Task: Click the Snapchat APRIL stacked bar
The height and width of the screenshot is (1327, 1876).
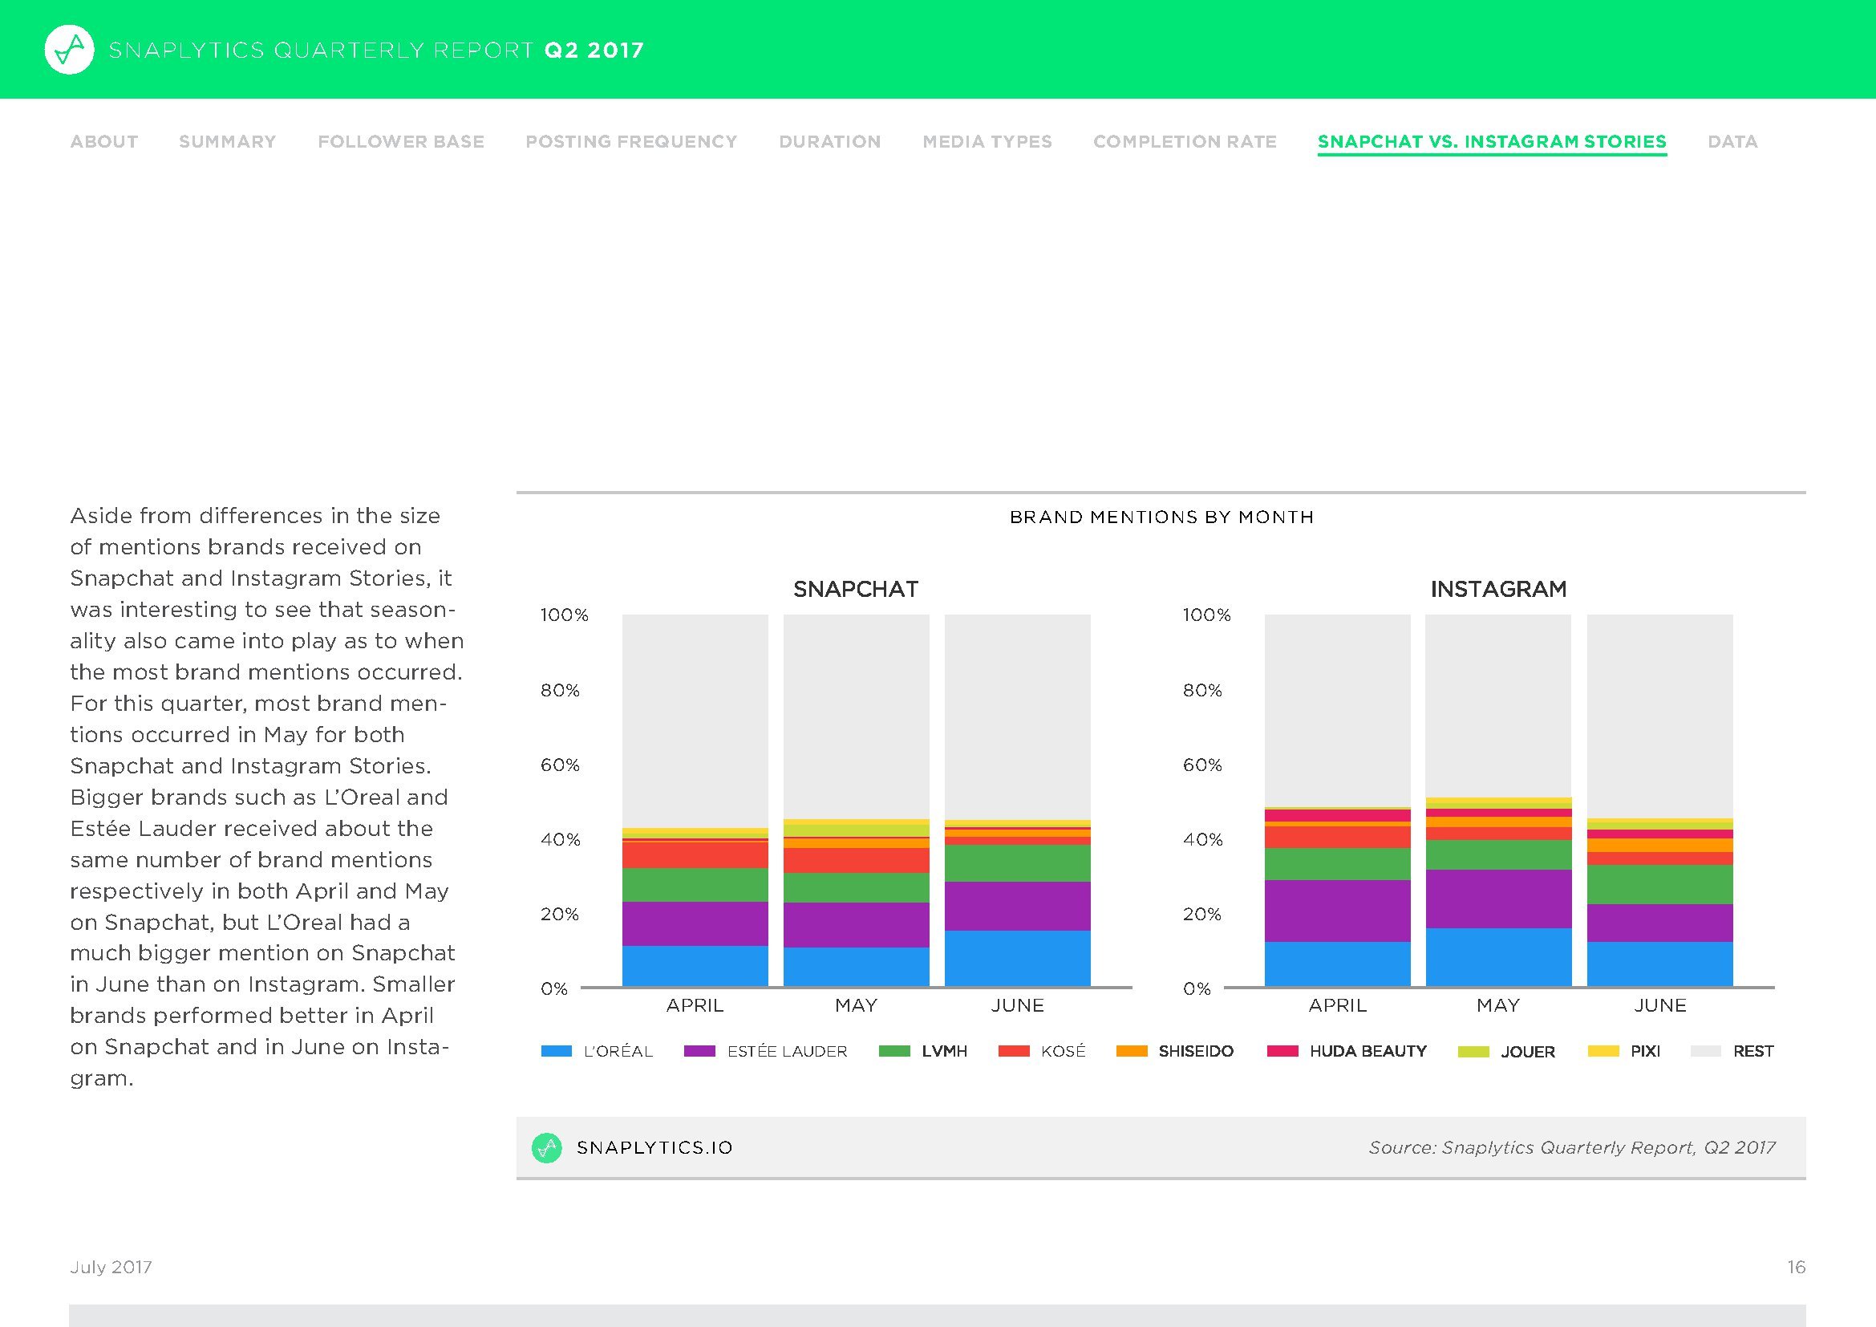Action: [695, 800]
